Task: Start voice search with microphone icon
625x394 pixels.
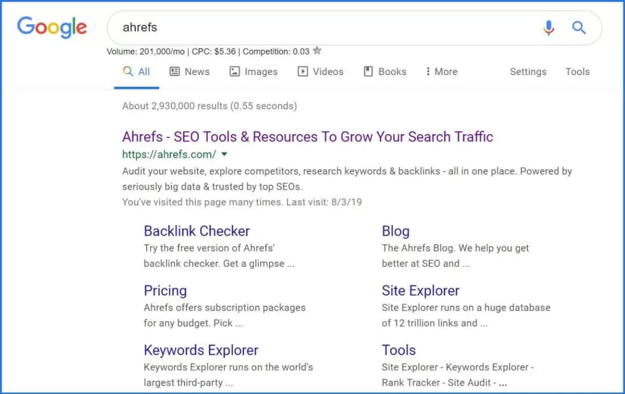Action: 549,27
